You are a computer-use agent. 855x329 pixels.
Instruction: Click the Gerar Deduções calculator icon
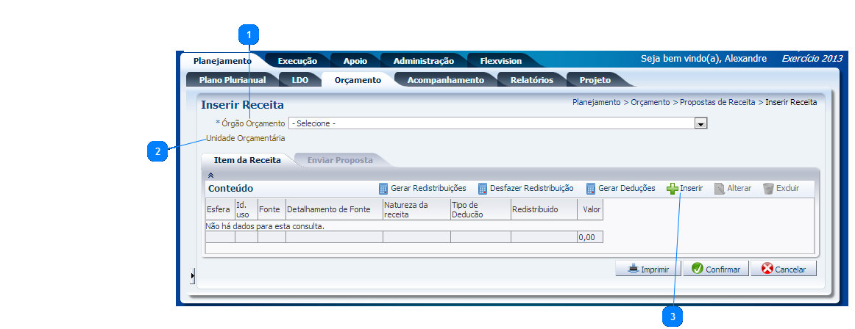[591, 189]
